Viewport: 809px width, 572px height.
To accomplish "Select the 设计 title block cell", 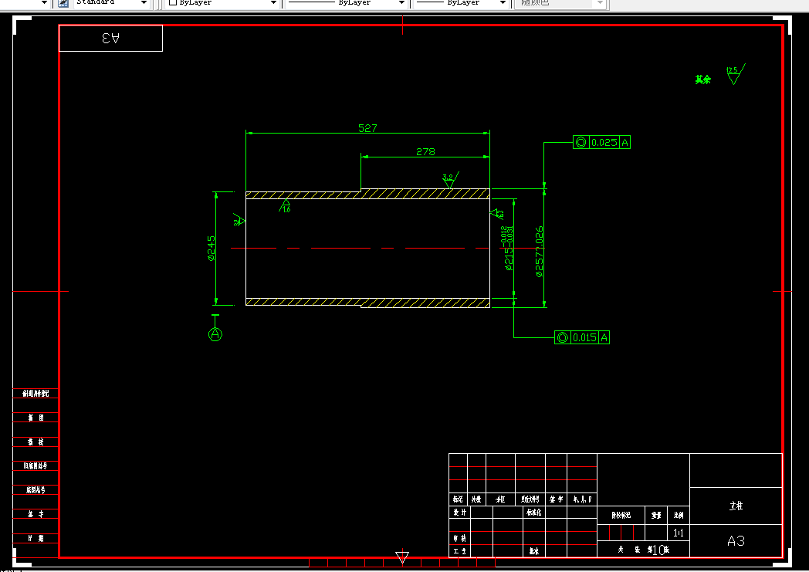I will (x=460, y=512).
